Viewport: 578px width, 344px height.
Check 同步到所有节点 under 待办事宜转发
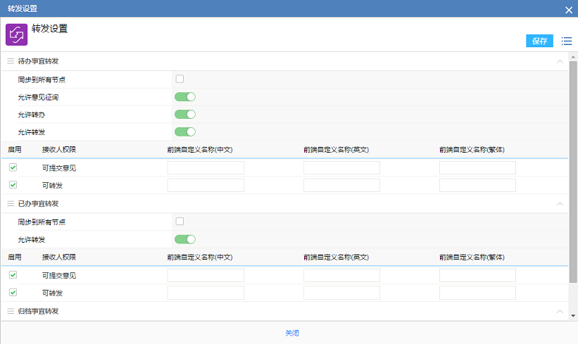pyautogui.click(x=180, y=79)
